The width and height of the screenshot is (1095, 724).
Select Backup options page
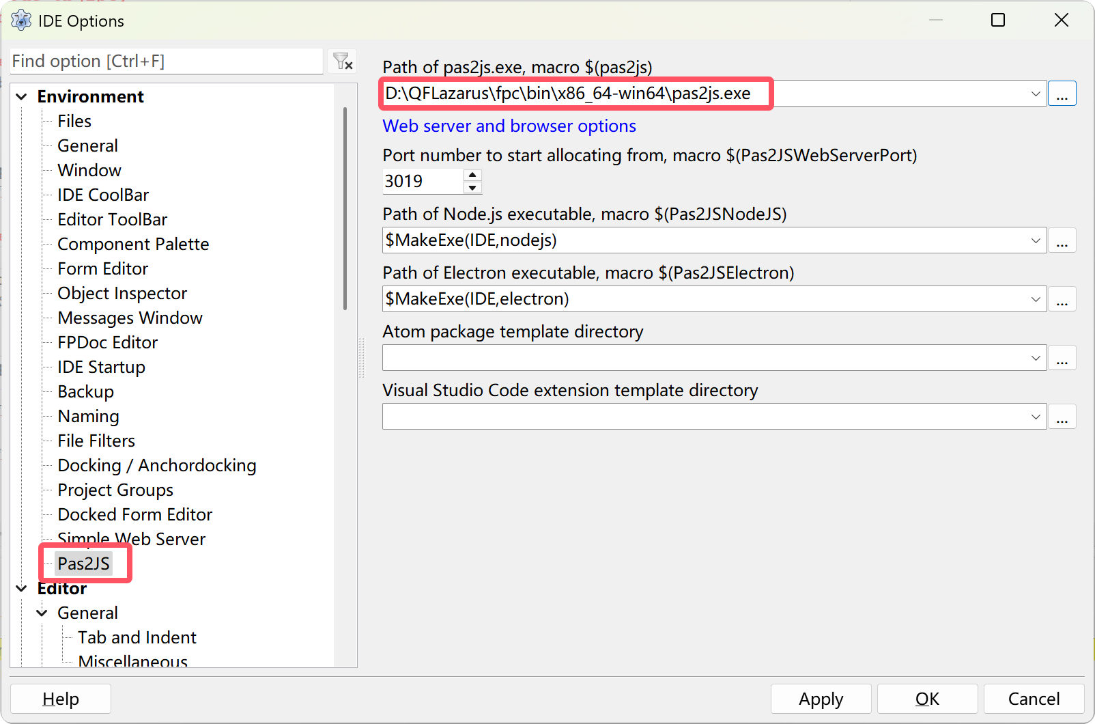point(86,392)
